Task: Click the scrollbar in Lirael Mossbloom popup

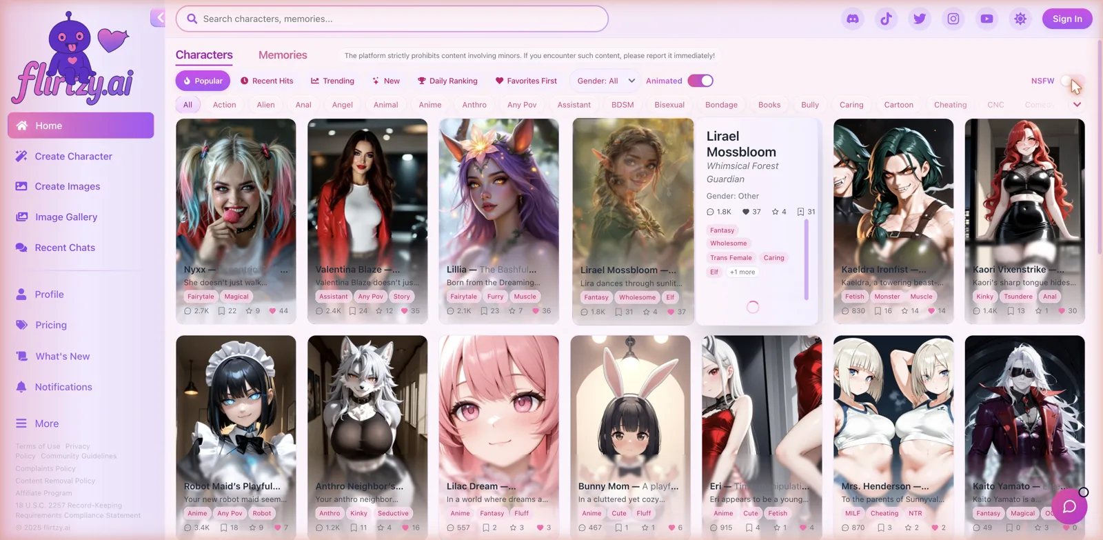Action: click(807, 259)
